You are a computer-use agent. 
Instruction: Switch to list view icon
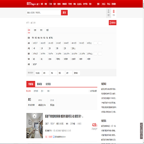coord(114,13)
